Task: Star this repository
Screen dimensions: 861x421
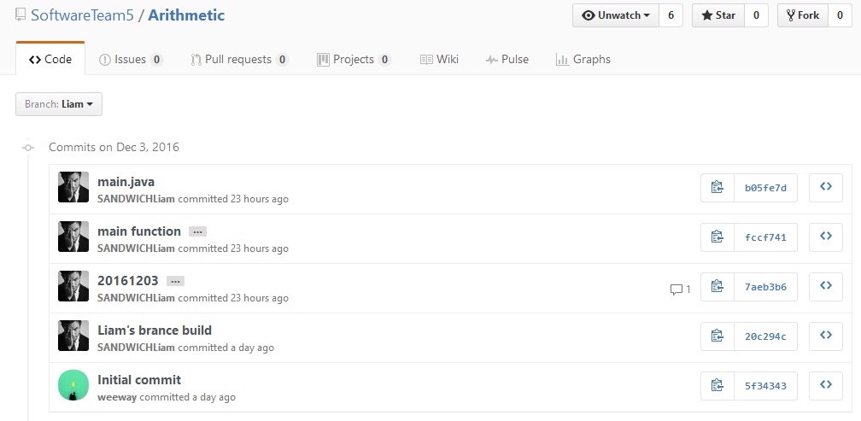Action: pos(718,15)
